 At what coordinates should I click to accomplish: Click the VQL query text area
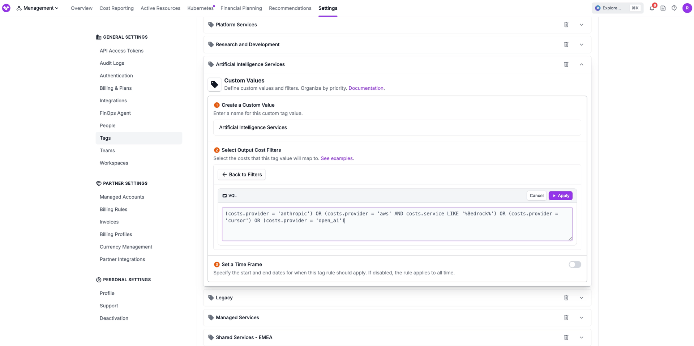[397, 223]
